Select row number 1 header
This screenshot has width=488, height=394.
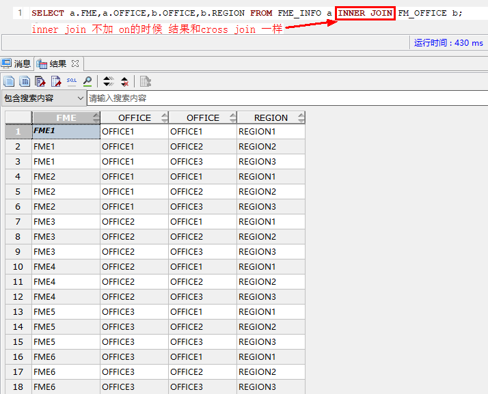pos(18,132)
